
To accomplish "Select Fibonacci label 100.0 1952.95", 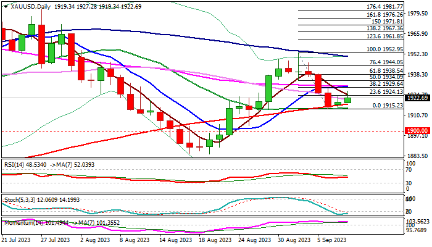I will click(384, 49).
